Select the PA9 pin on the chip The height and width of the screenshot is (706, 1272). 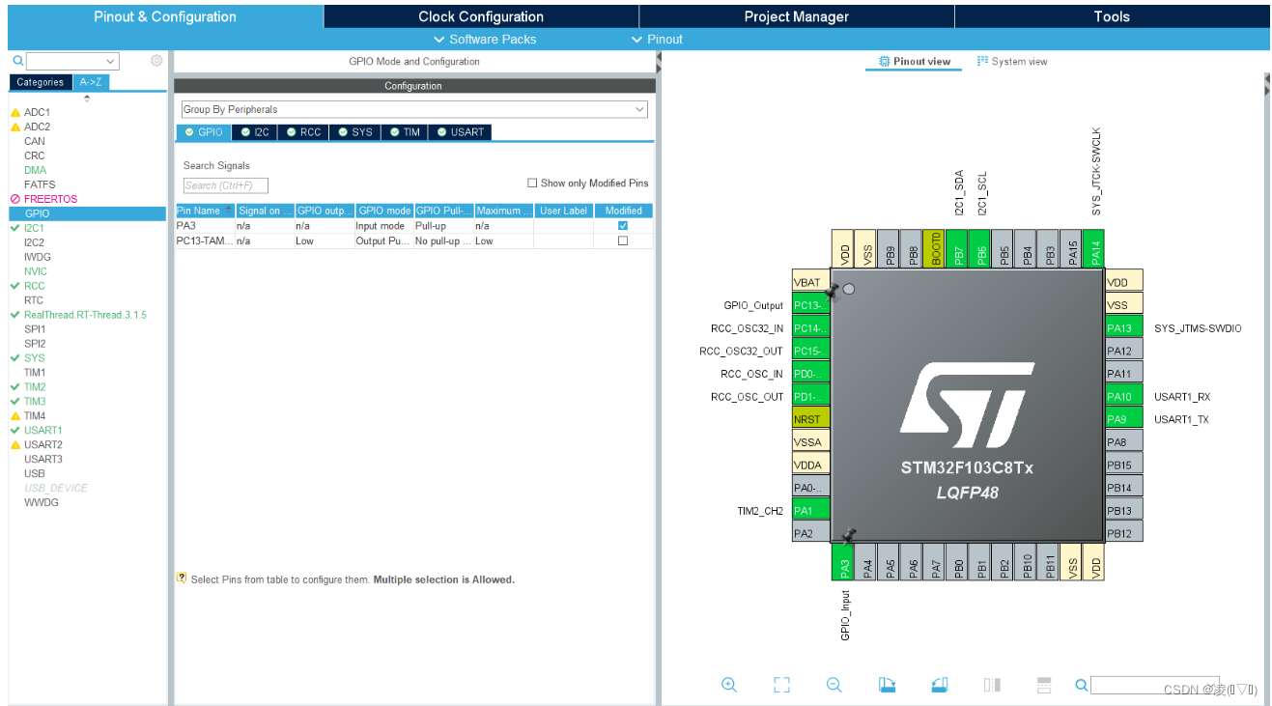(1124, 419)
